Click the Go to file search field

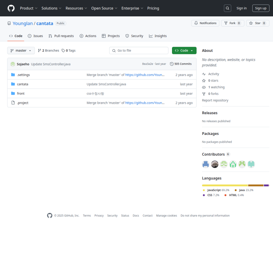pos(139,50)
